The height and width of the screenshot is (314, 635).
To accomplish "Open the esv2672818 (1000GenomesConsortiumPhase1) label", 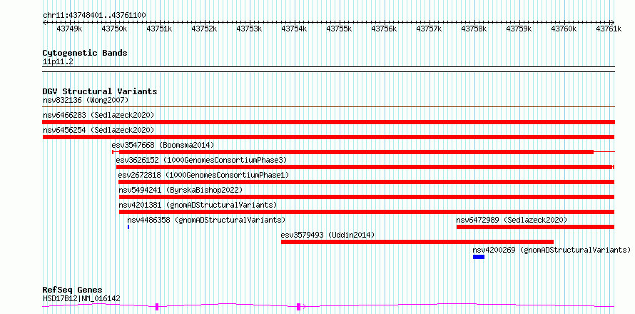I will (204, 175).
